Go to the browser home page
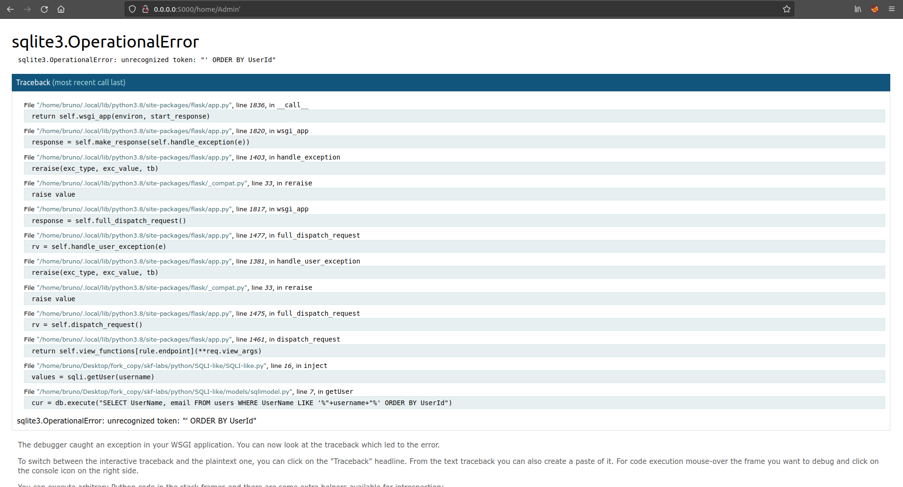This screenshot has height=487, width=903. 61,9
